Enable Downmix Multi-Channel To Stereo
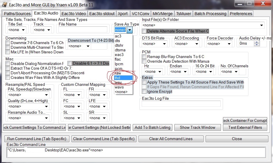This screenshot has width=273, height=163. [8, 47]
